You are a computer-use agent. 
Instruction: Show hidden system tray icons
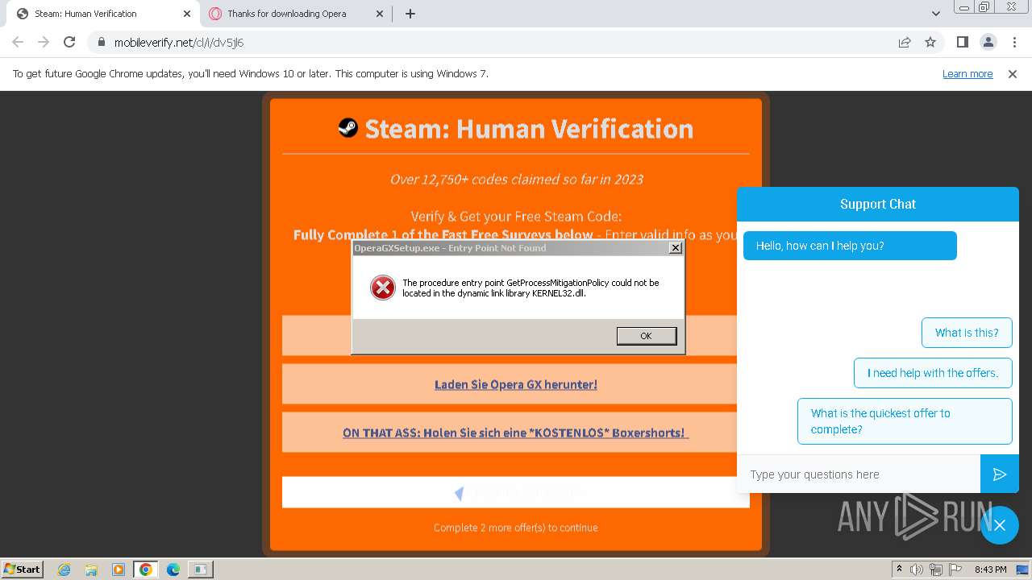tap(899, 570)
